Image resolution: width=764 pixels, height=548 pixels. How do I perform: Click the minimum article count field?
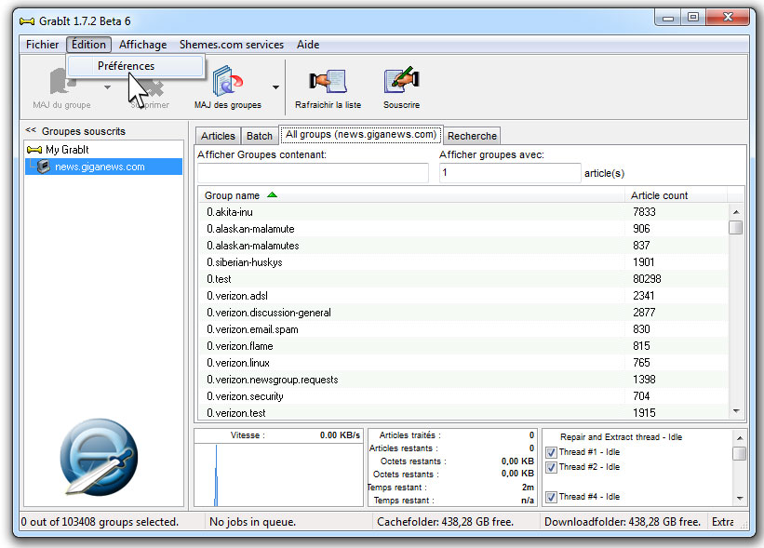[x=510, y=173]
